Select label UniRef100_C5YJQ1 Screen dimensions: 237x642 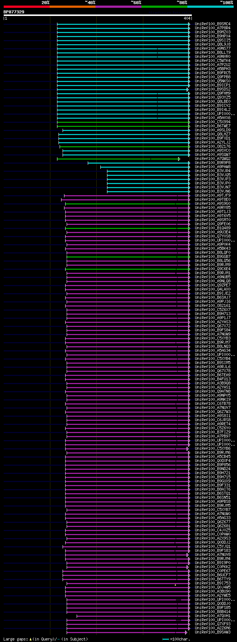click(213, 547)
